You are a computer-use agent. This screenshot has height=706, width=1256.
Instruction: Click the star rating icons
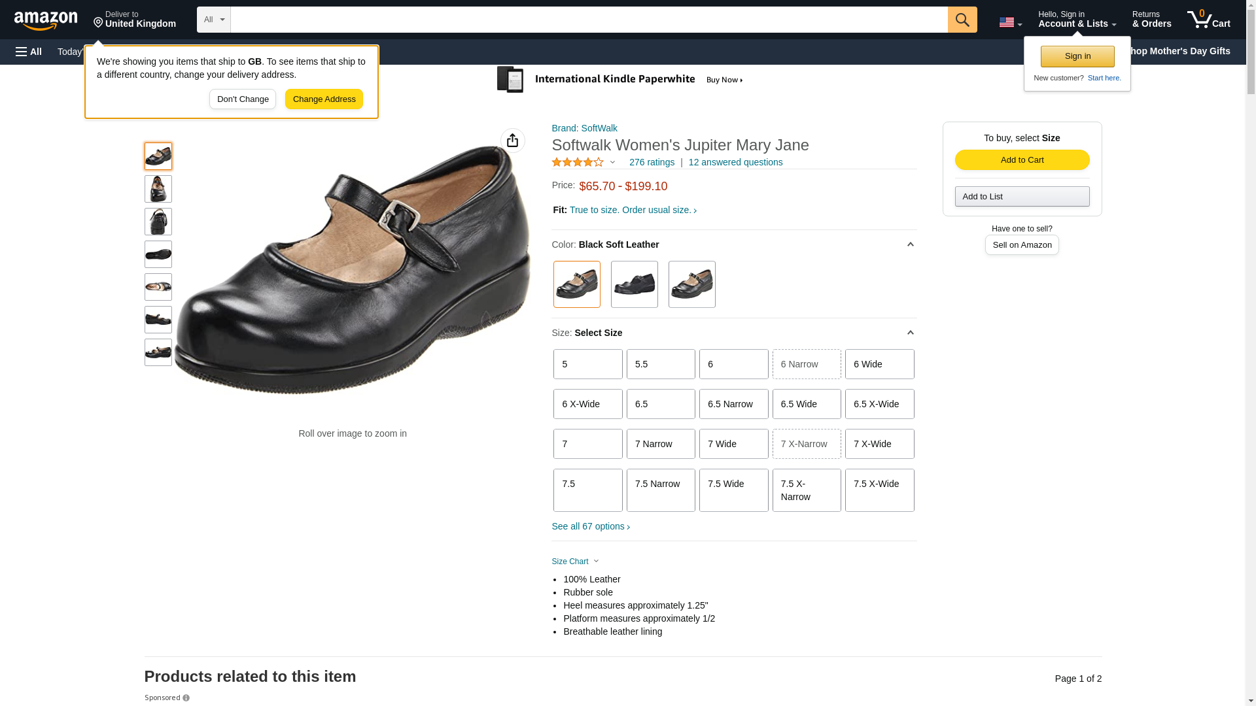point(578,162)
